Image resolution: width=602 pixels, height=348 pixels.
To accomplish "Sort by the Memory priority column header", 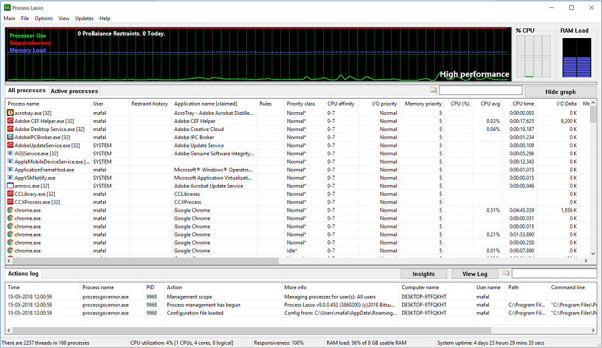I will (x=423, y=104).
